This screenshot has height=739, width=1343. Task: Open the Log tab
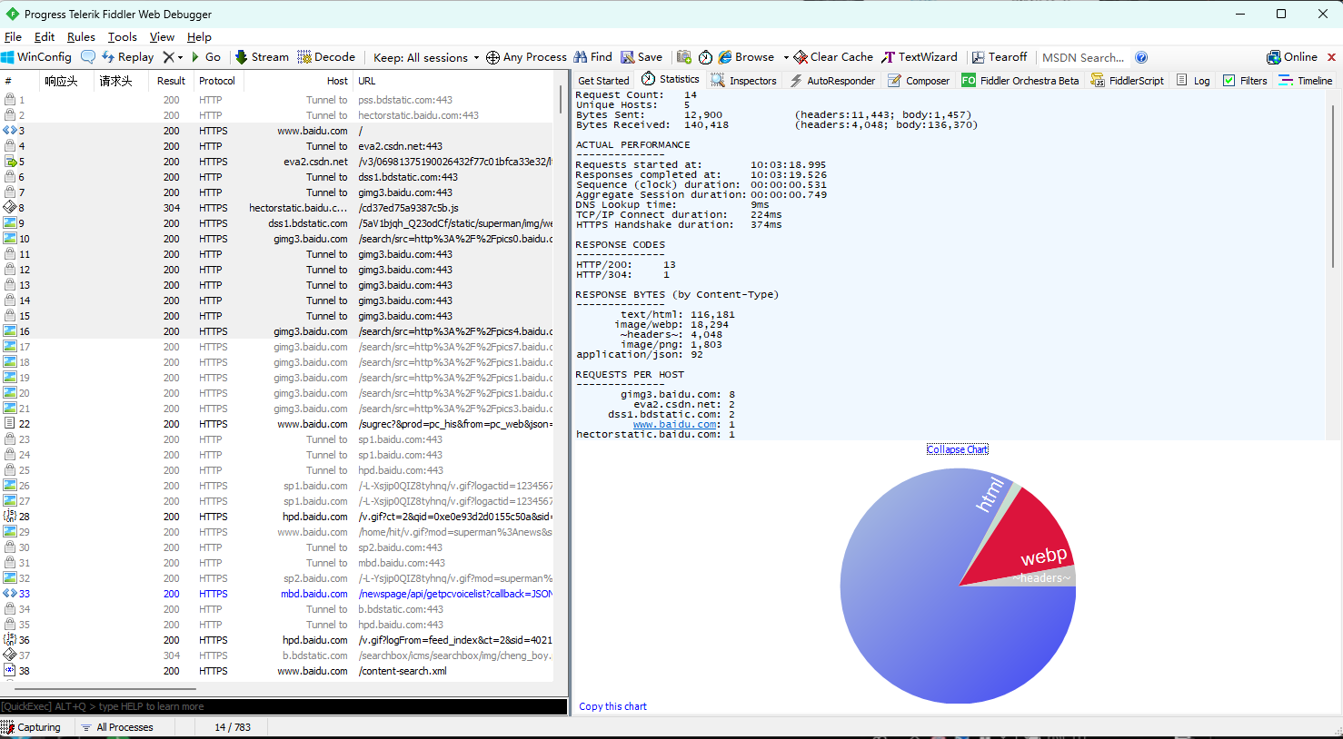point(1193,81)
